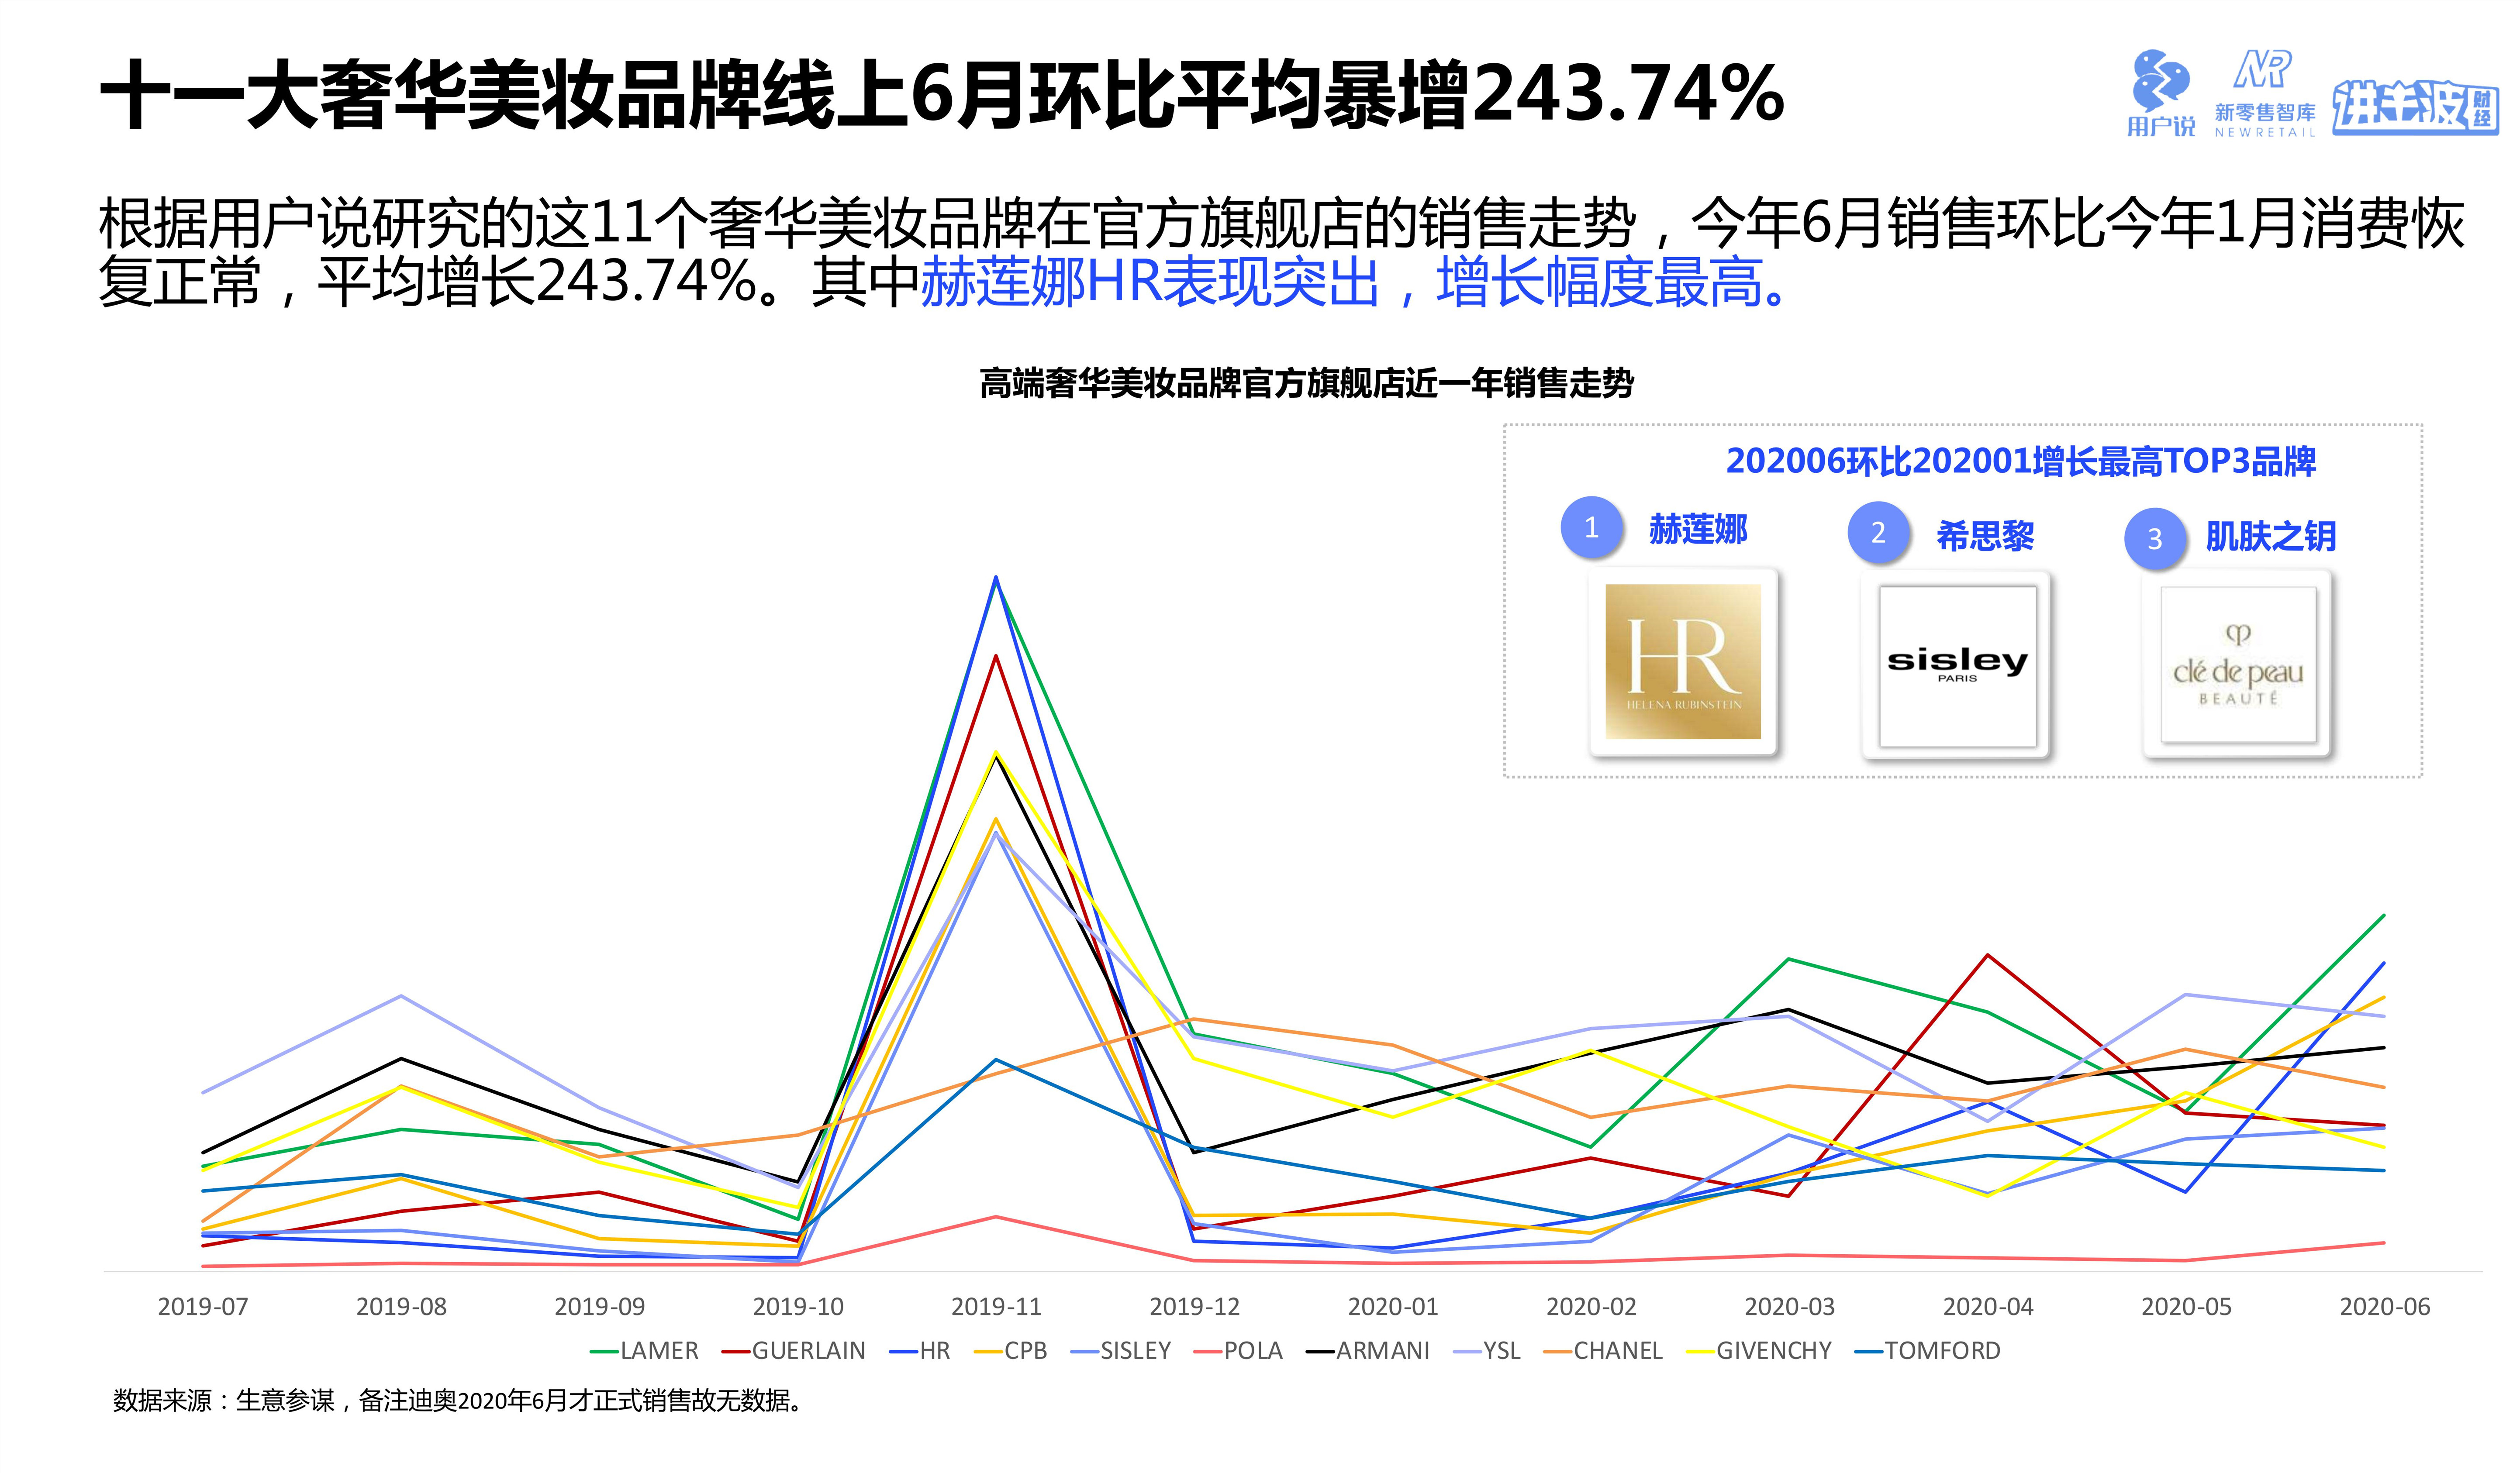
Task: Click the main headline 十一大奢华美妆品牌
Action: tap(942, 94)
